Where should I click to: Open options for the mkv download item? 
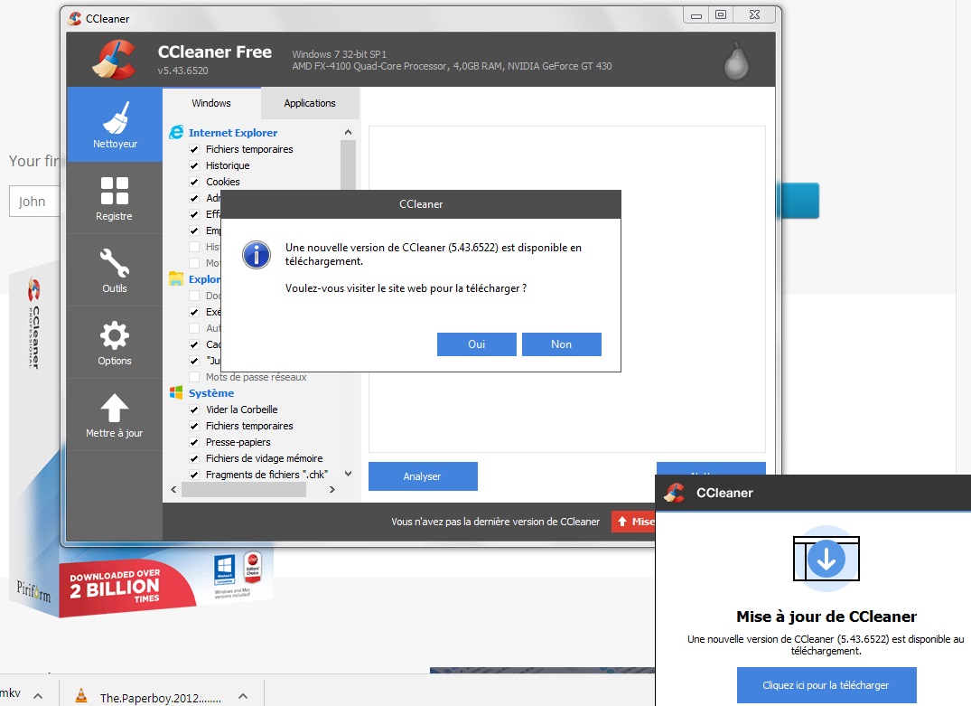(x=38, y=696)
